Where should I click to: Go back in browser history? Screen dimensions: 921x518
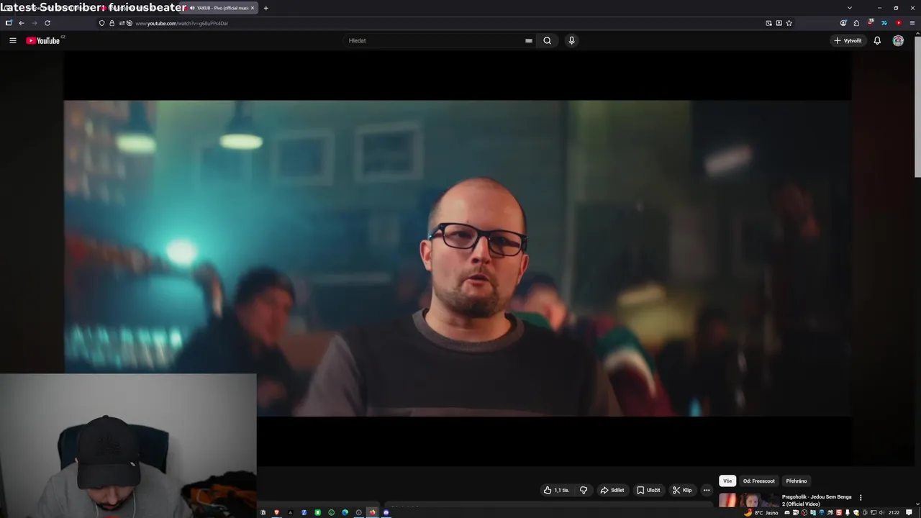[x=21, y=23]
